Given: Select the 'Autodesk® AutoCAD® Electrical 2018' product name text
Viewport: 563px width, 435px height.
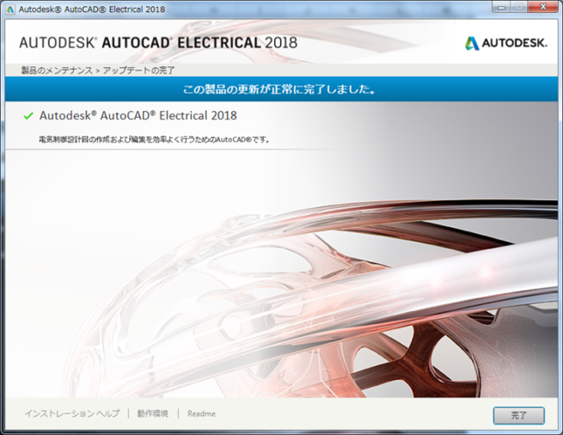Looking at the screenshot, I should click(x=138, y=116).
